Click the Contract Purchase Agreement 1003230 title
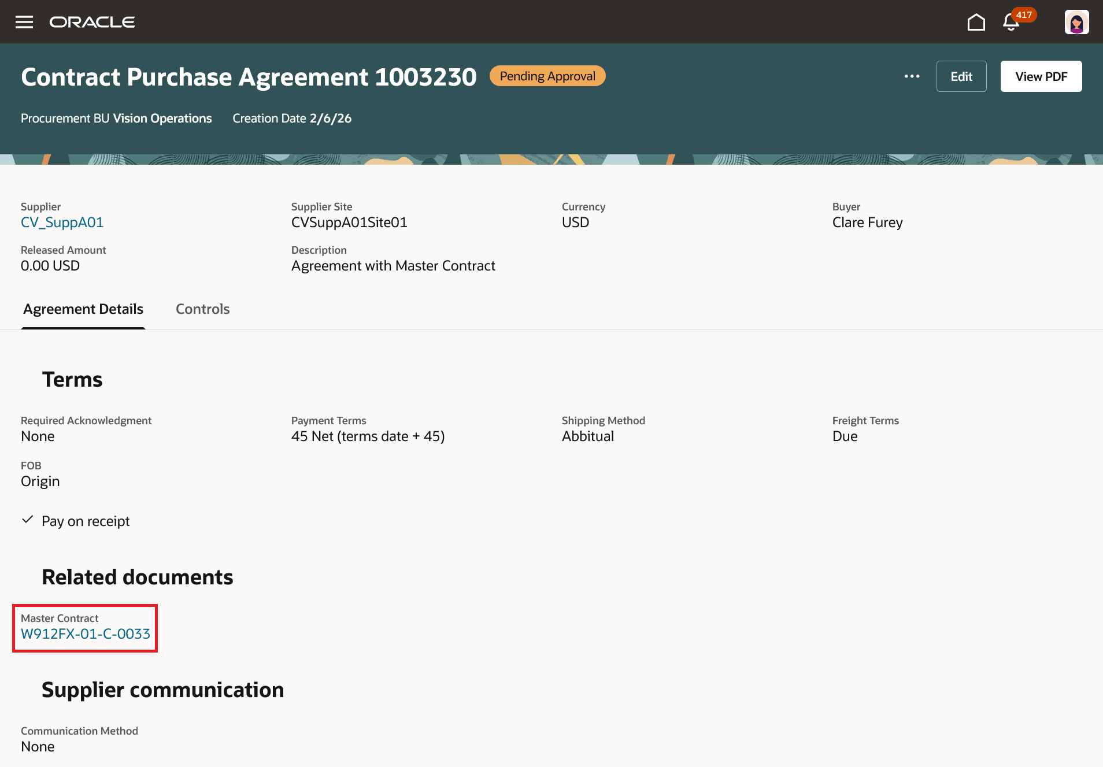 click(249, 76)
